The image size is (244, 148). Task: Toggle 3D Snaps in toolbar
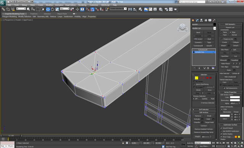tap(88, 9)
